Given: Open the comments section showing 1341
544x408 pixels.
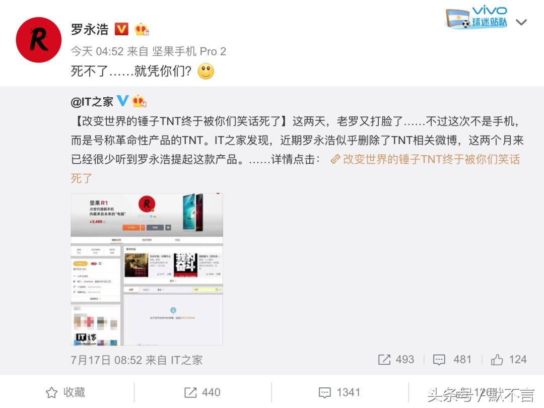Looking at the screenshot, I should click(x=339, y=392).
